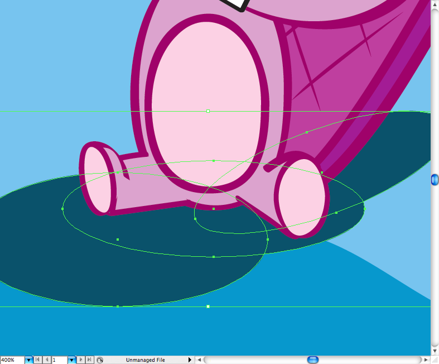The height and width of the screenshot is (364, 439).
Task: Click the horizontal scrollbar left arrow
Action: (200, 360)
